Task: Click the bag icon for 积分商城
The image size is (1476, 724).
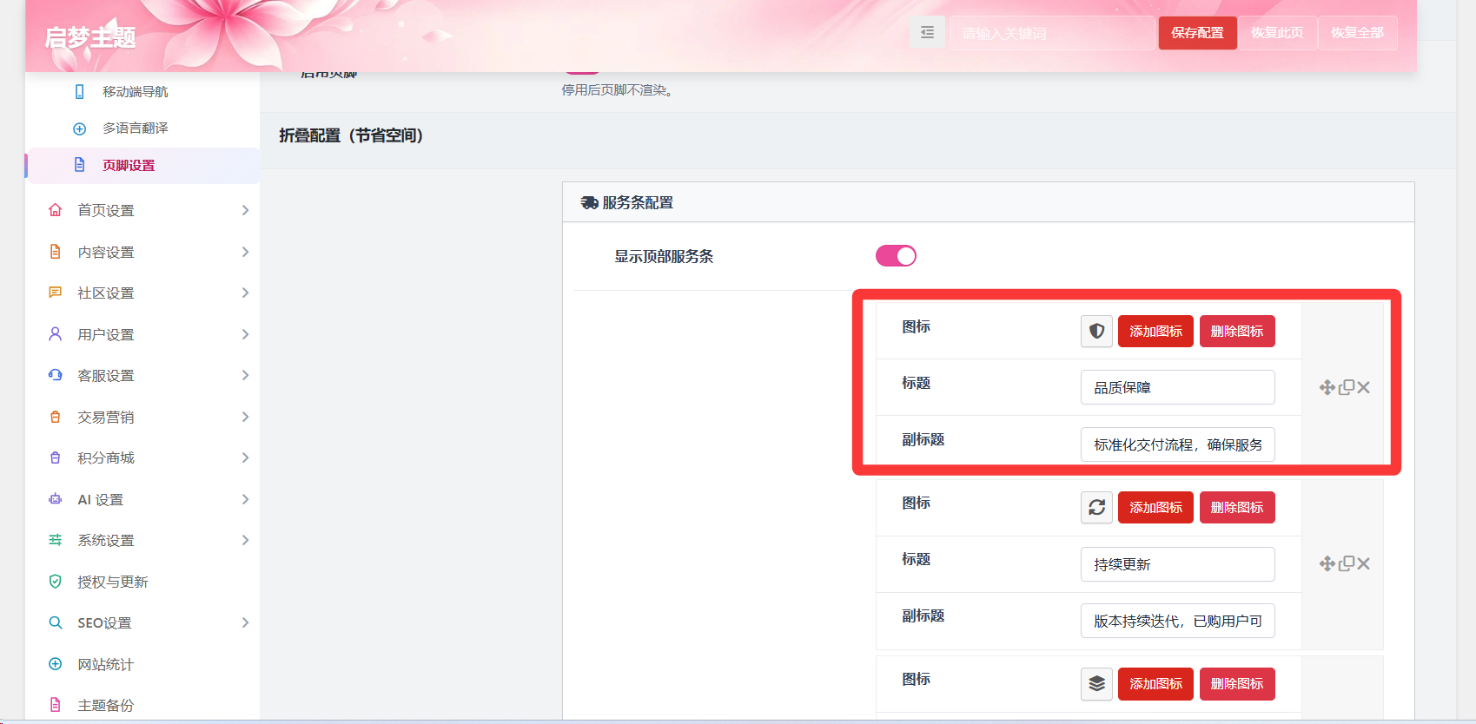Action: [x=56, y=458]
